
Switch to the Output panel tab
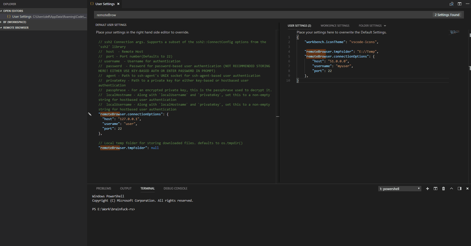pos(126,188)
